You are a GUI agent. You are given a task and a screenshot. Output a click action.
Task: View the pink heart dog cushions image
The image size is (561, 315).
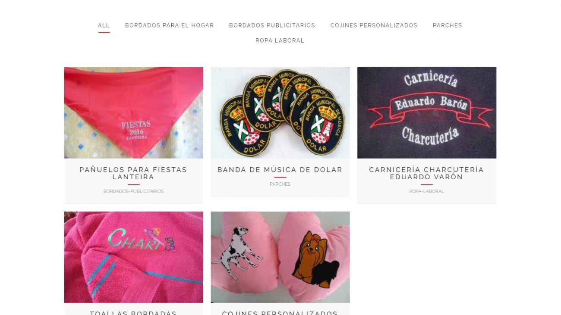[x=280, y=257]
